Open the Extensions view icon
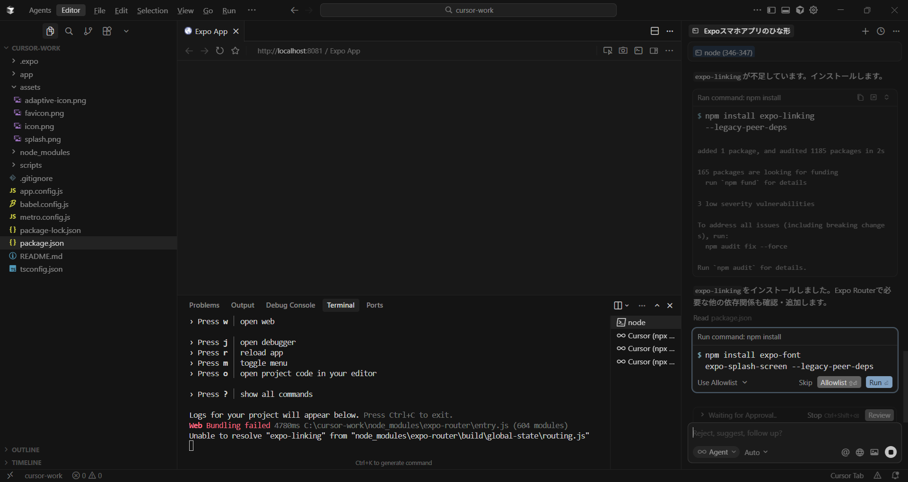 [x=107, y=31]
